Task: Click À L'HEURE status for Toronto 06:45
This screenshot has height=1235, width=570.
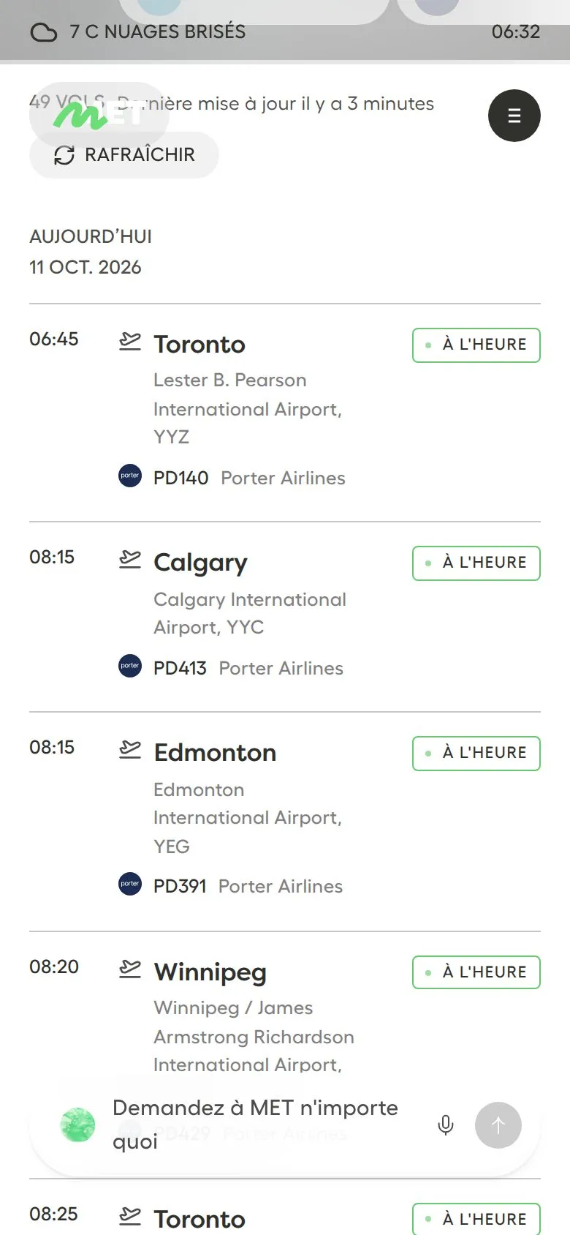Action: pos(476,345)
